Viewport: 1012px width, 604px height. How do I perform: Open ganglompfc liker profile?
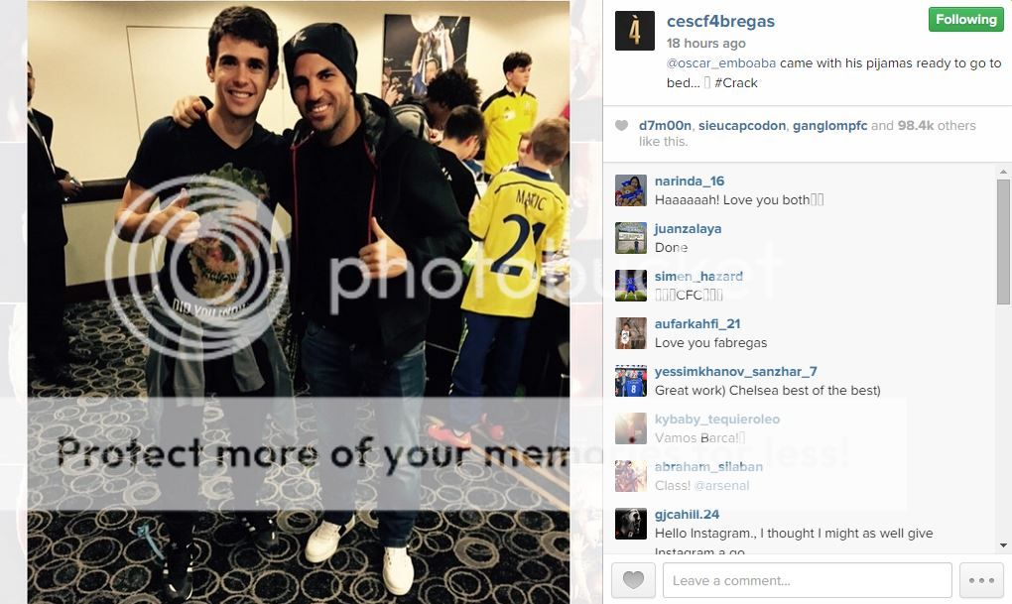pyautogui.click(x=830, y=125)
